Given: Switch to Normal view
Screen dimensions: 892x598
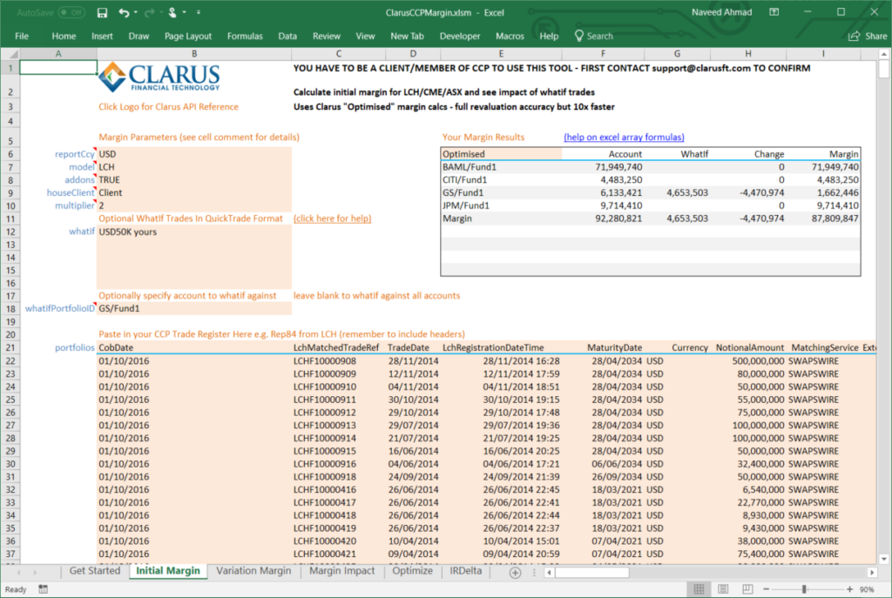Looking at the screenshot, I should coord(699,589).
